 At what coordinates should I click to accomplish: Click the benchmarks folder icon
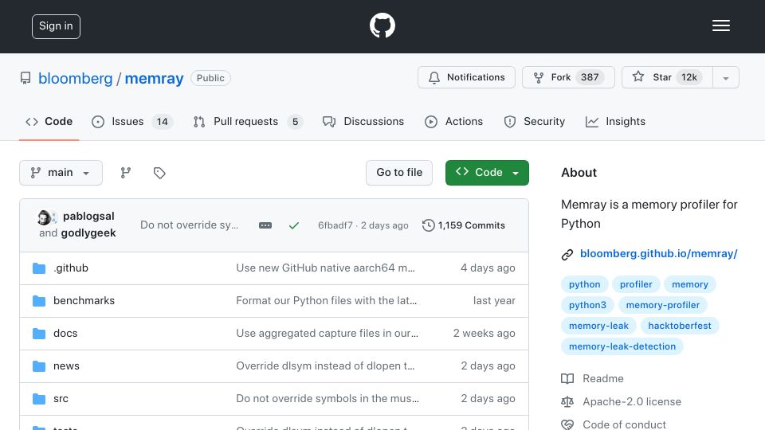tap(39, 301)
